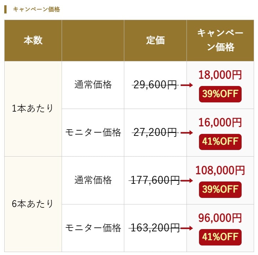
Task: Click the 1本あたり row label
Action: click(32, 108)
